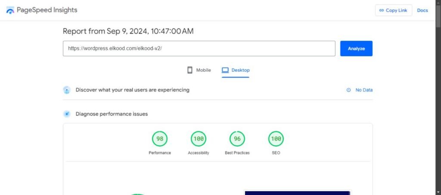Open the Docs link
The height and width of the screenshot is (195, 441).
click(422, 10)
